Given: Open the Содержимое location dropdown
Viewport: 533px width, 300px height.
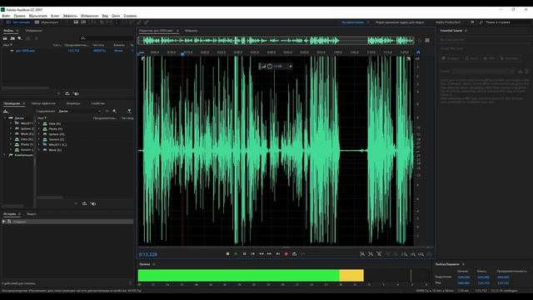Looking at the screenshot, I should 80,111.
